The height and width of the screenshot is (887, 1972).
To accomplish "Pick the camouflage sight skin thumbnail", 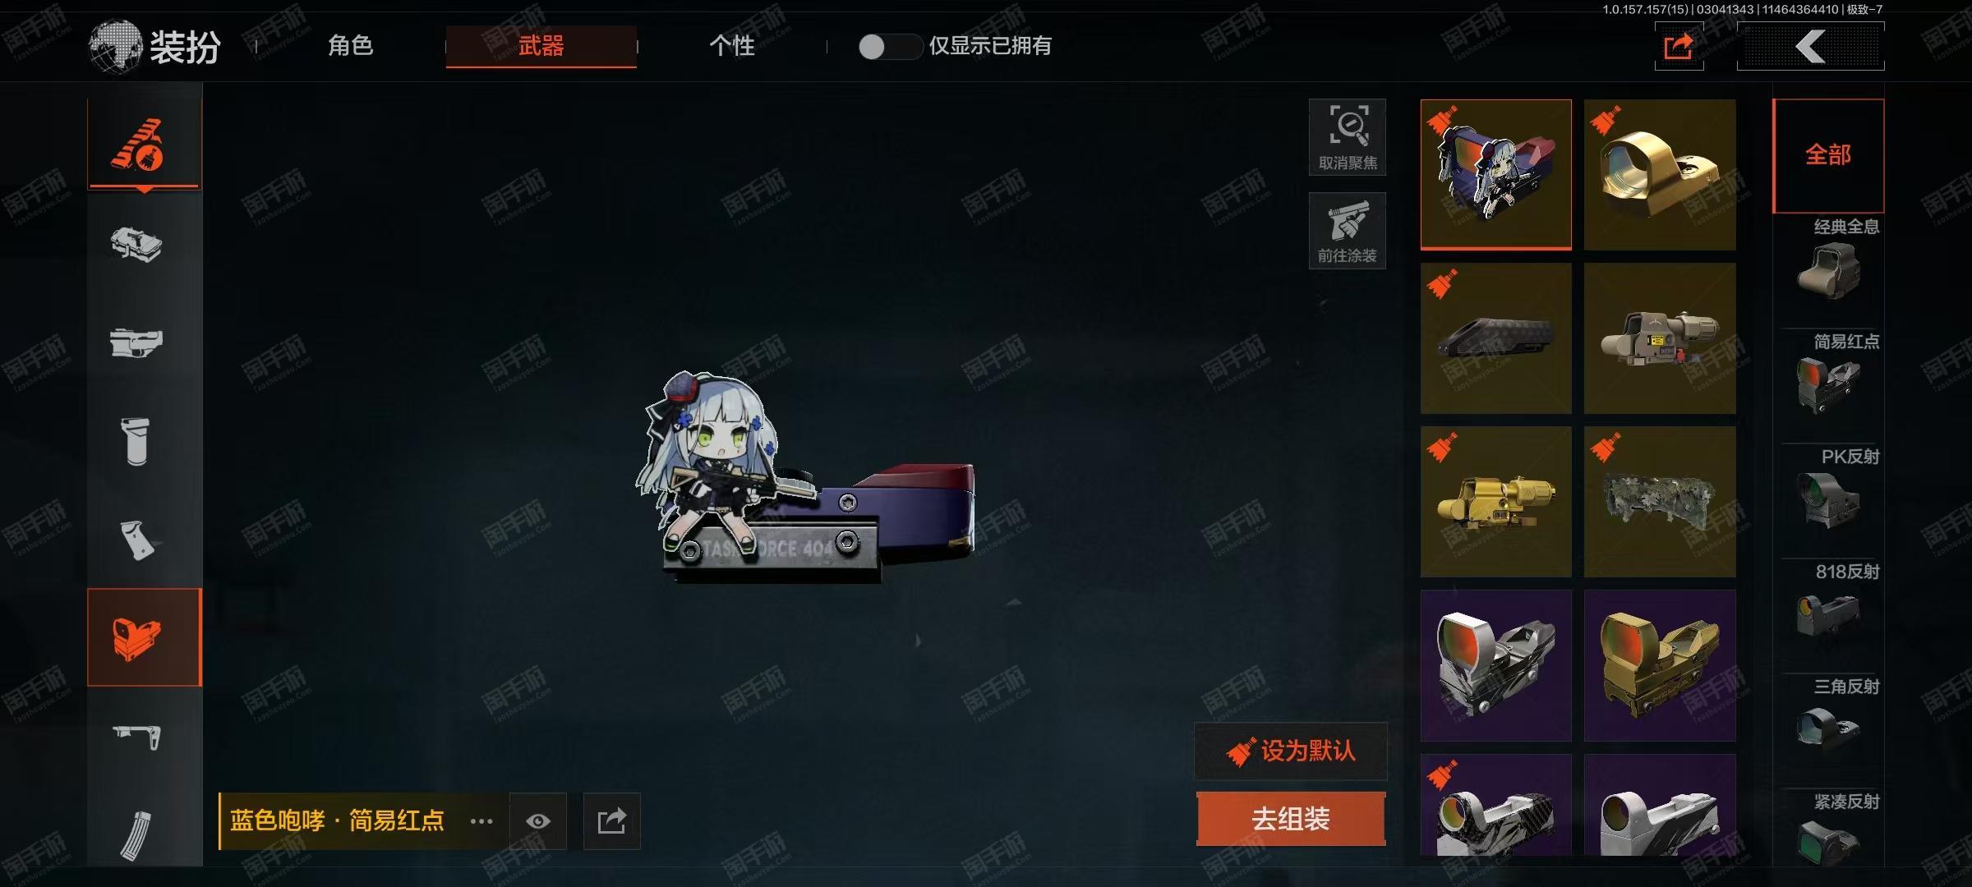I will pos(1660,501).
